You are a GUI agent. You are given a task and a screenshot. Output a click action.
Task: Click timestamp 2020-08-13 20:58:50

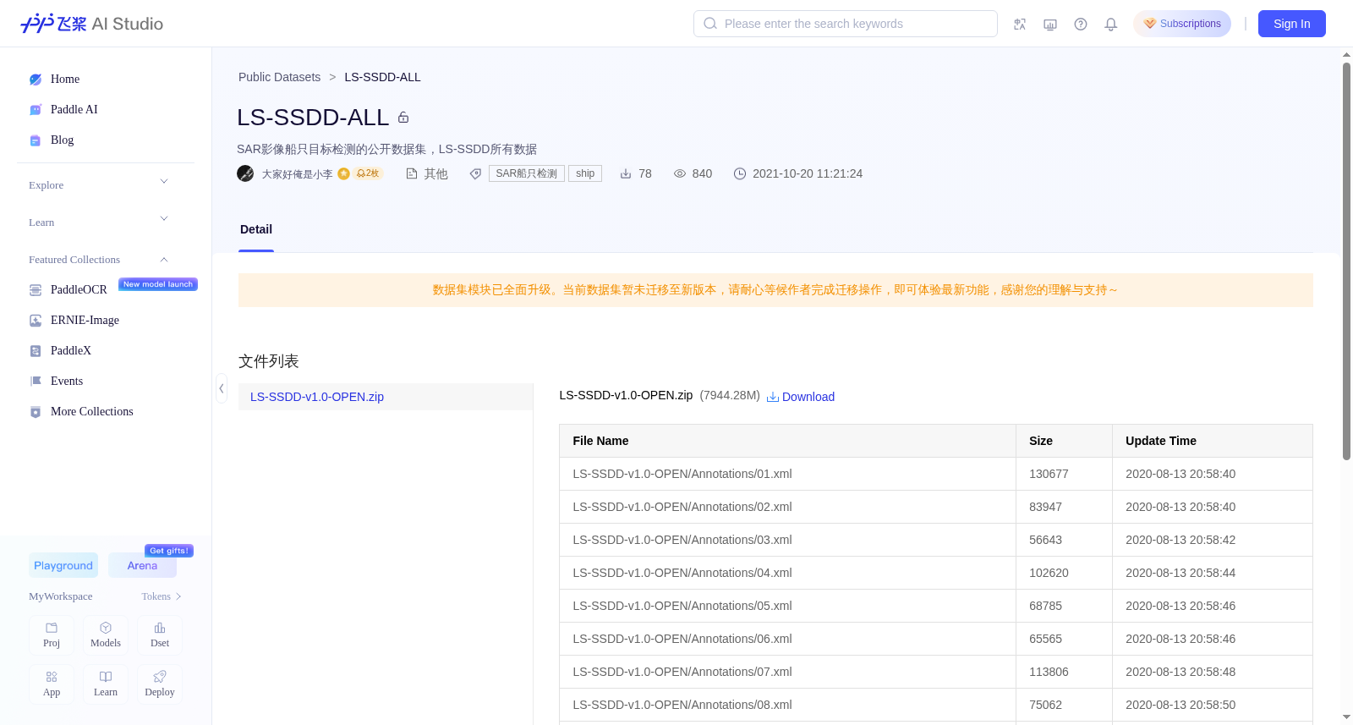click(1180, 705)
